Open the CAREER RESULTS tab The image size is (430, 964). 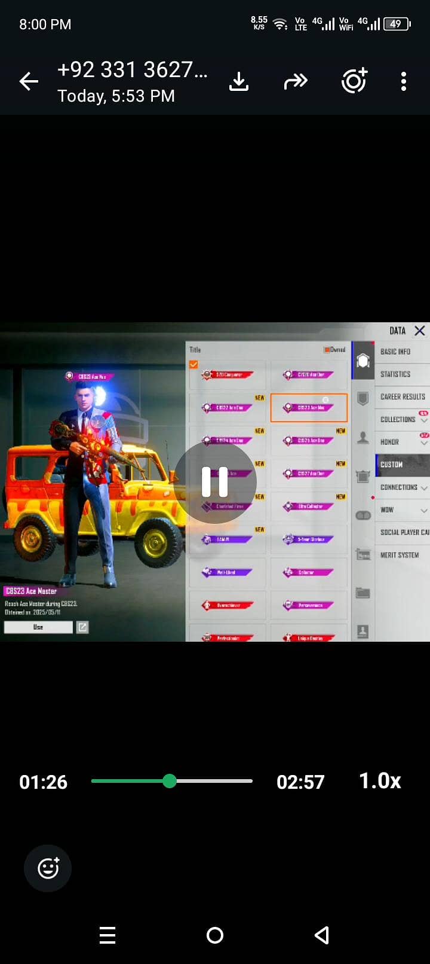[x=402, y=397]
